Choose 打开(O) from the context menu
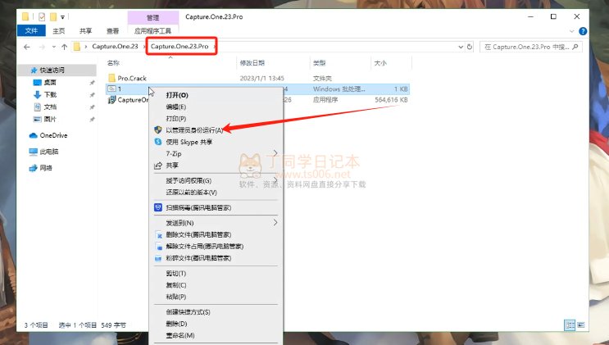Screen dimensions: 609x345 click(177, 95)
